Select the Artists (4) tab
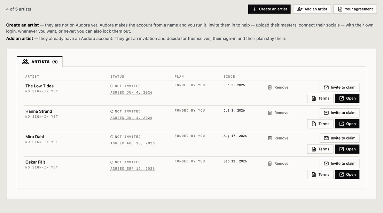 [40, 62]
